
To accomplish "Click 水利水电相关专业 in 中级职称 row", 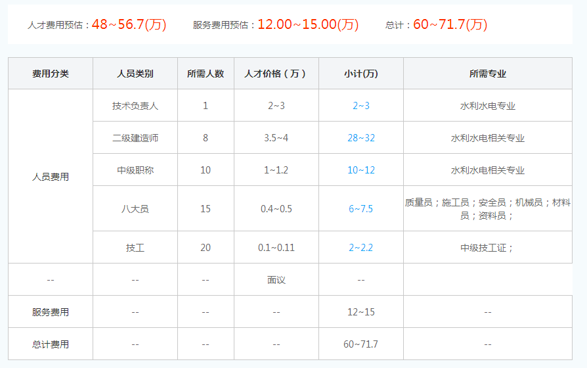I will point(488,170).
